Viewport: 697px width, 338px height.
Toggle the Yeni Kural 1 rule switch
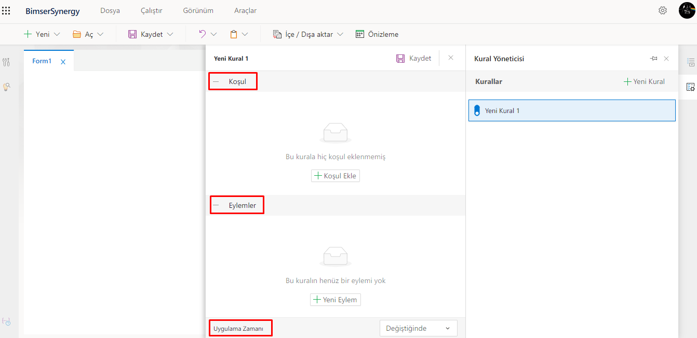[x=477, y=110]
